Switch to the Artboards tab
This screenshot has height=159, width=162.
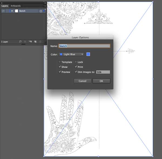(15, 6)
